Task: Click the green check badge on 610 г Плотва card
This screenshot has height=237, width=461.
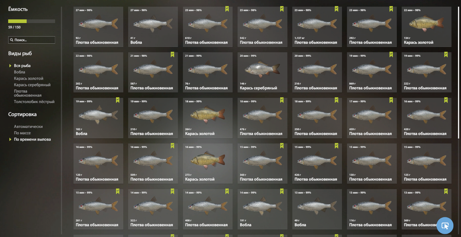Action: [227, 8]
